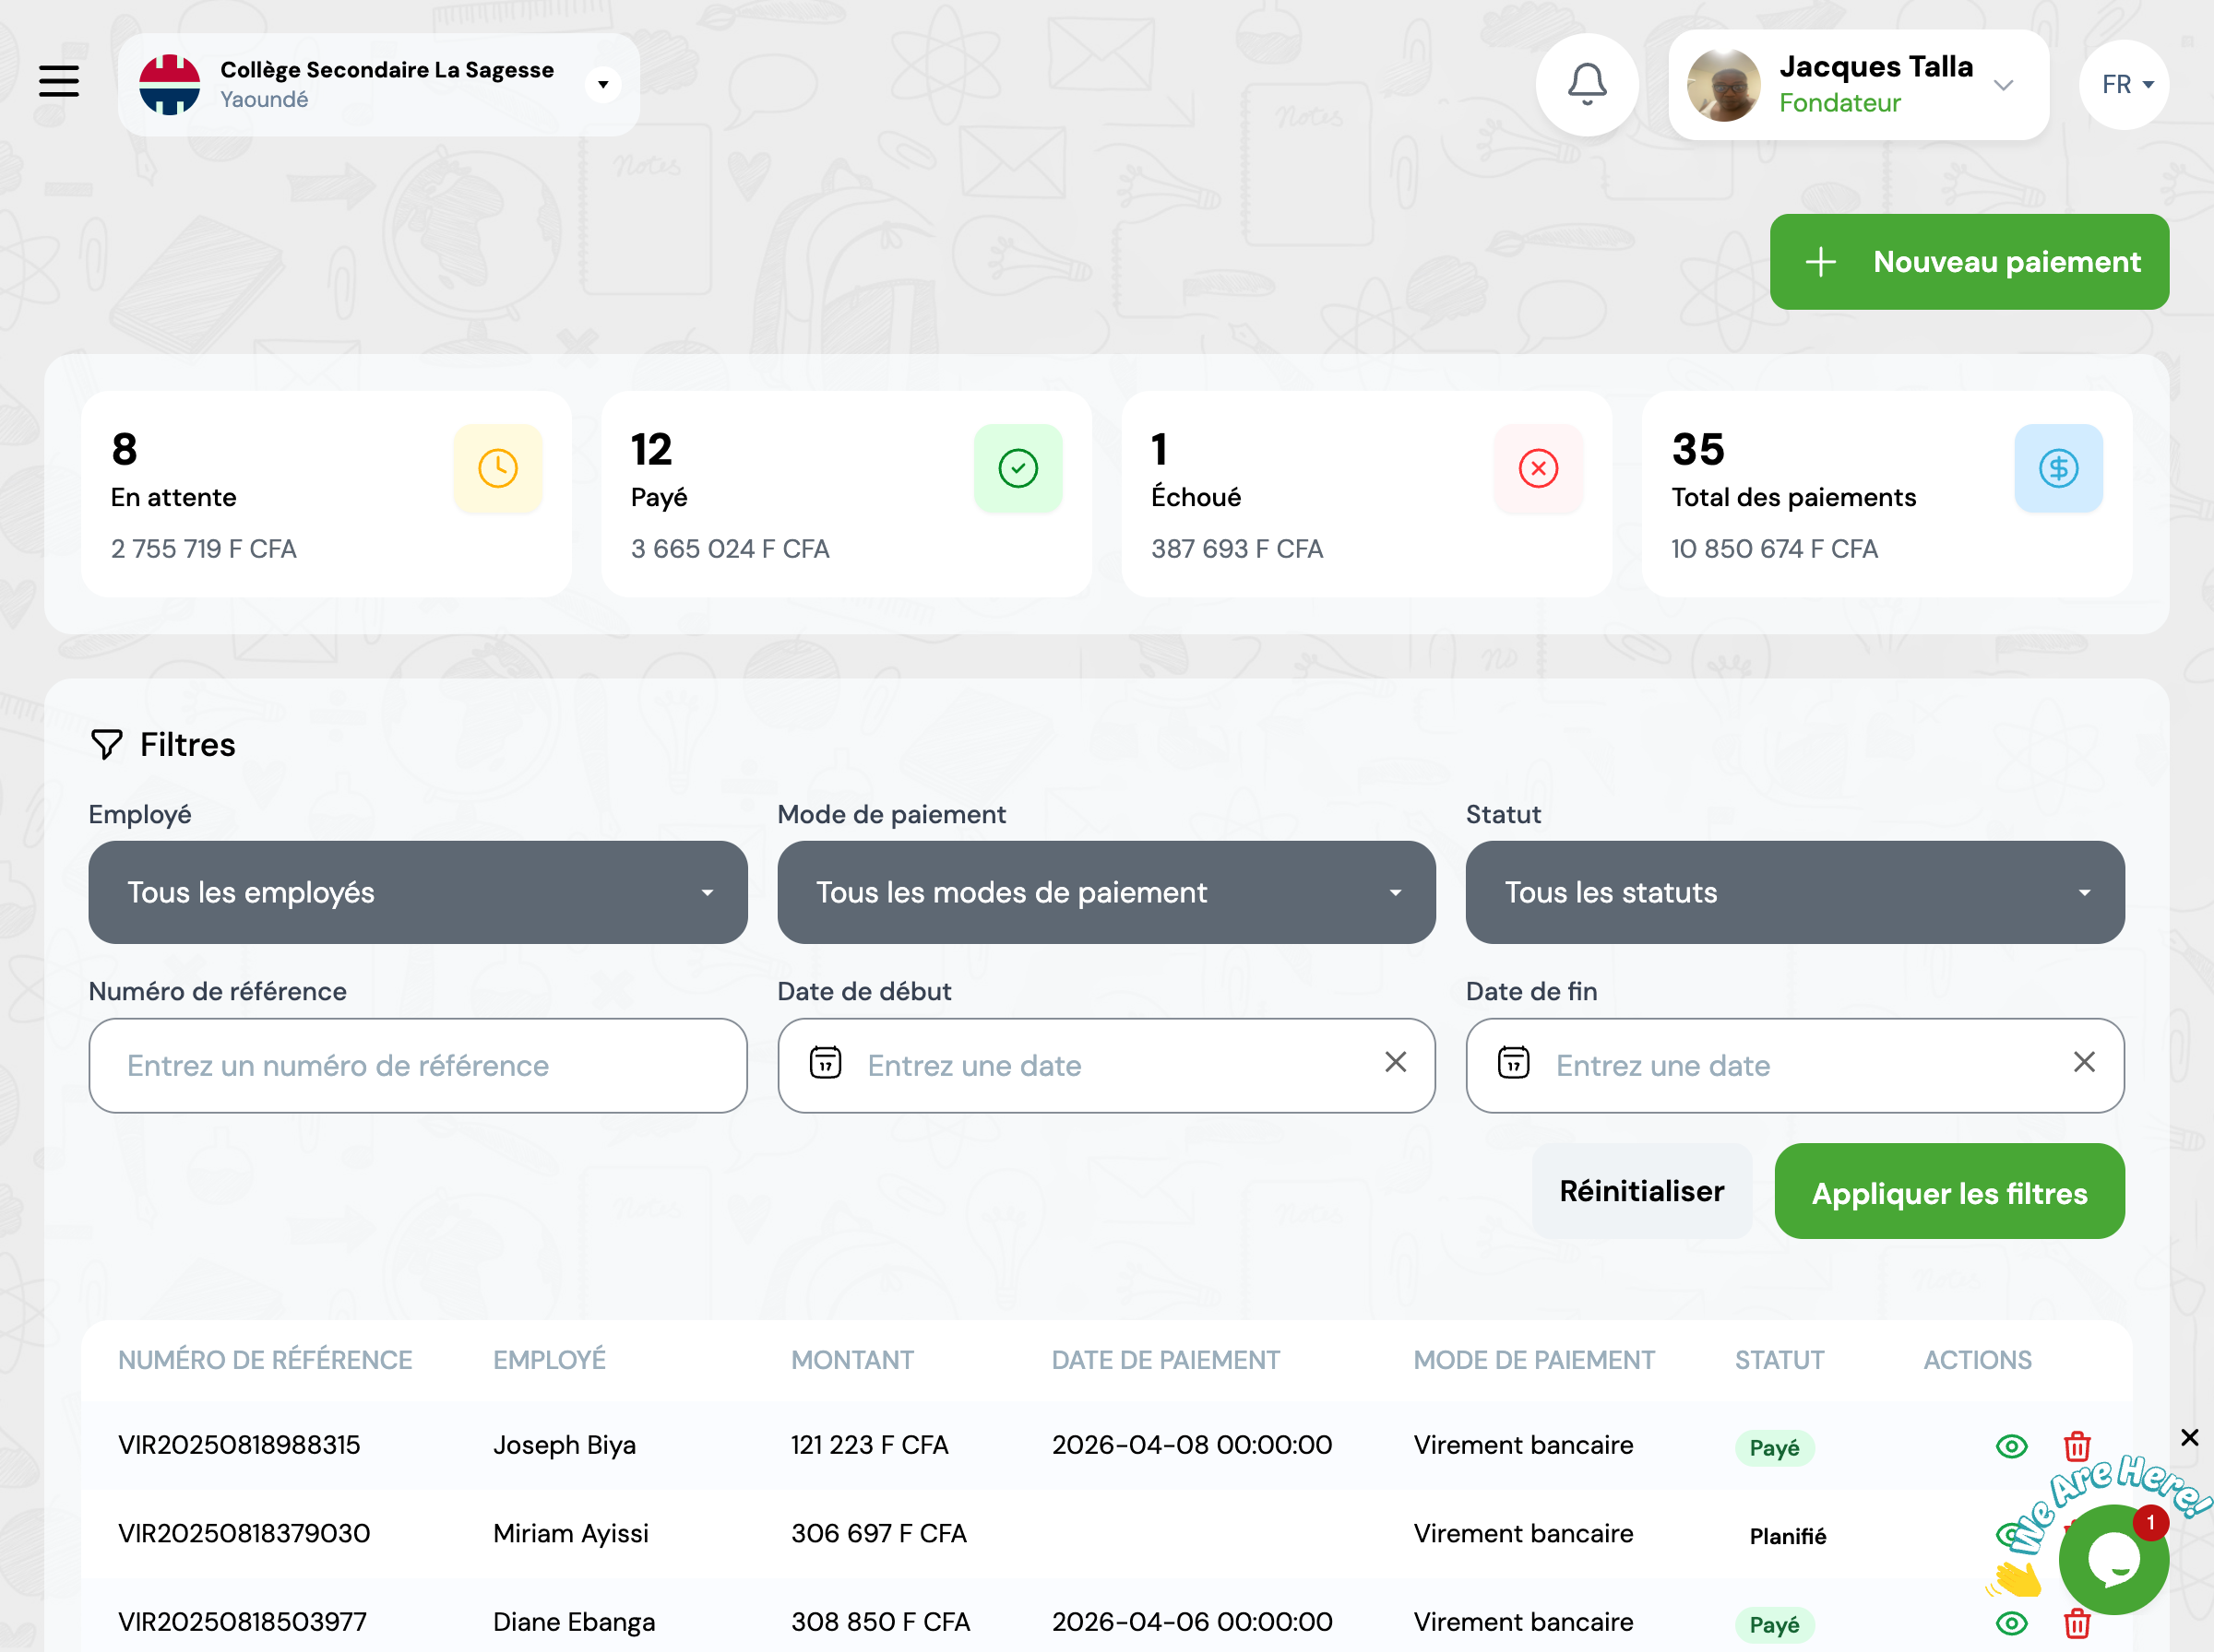
Task: Open the Tous les statuts dropdown
Action: pos(1794,892)
